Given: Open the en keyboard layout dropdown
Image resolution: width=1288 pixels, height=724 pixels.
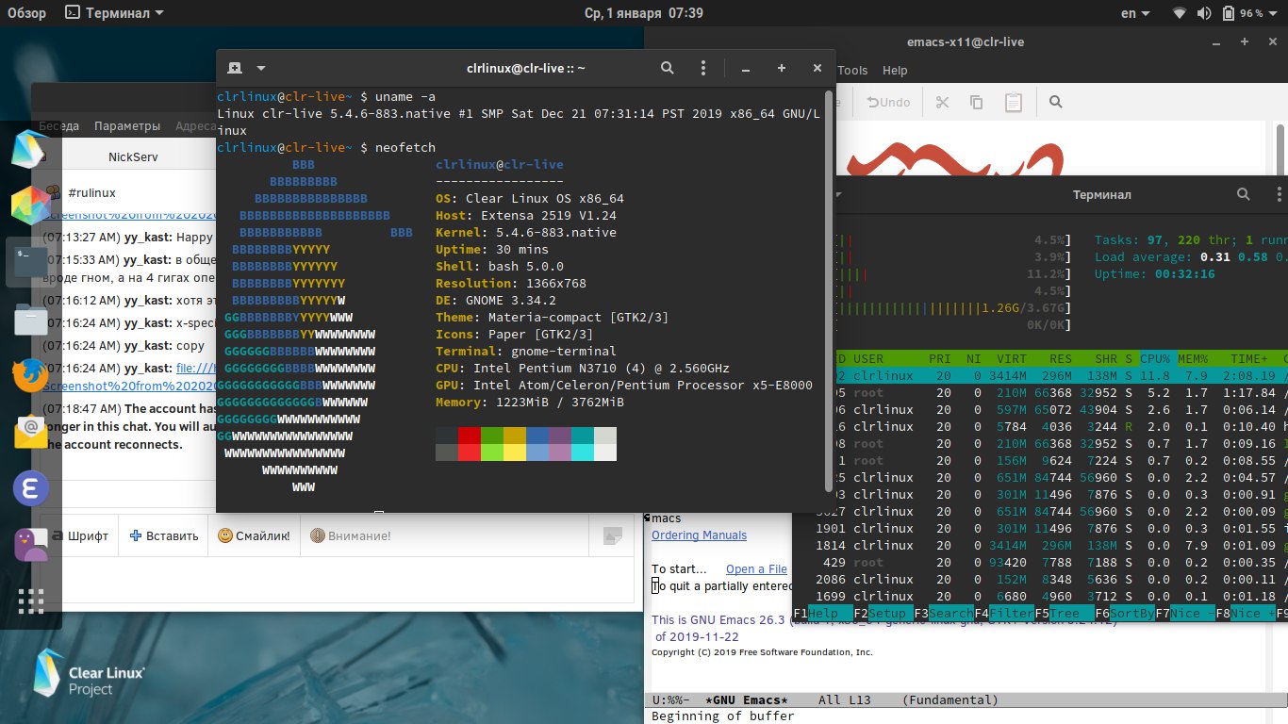Looking at the screenshot, I should (x=1134, y=13).
